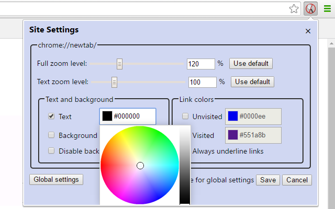The width and height of the screenshot is (335, 209).
Task: Click the chrome://newtab/ group title
Action: tap(68, 45)
